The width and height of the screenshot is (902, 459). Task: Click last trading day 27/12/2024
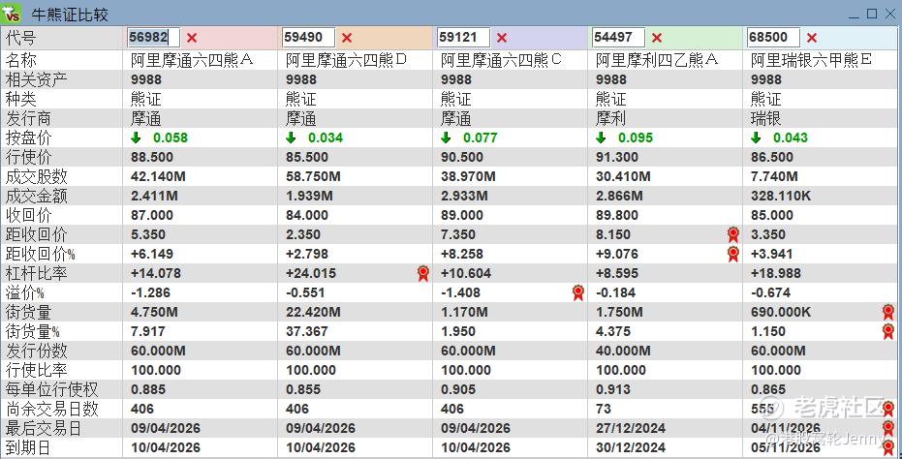631,429
